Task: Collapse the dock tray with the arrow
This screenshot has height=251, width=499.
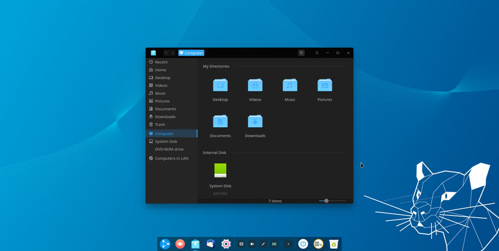Action: (x=288, y=244)
